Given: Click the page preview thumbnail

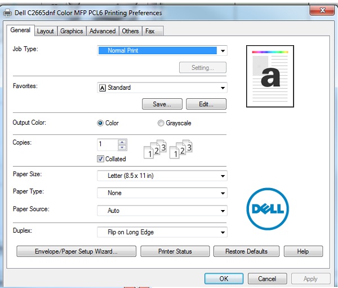Looking at the screenshot, I should (x=270, y=76).
